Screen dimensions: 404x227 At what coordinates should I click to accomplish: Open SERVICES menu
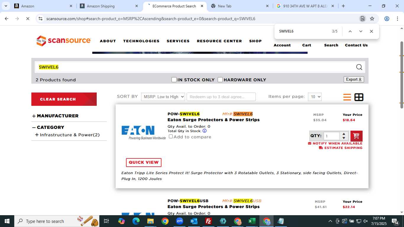pos(178,41)
